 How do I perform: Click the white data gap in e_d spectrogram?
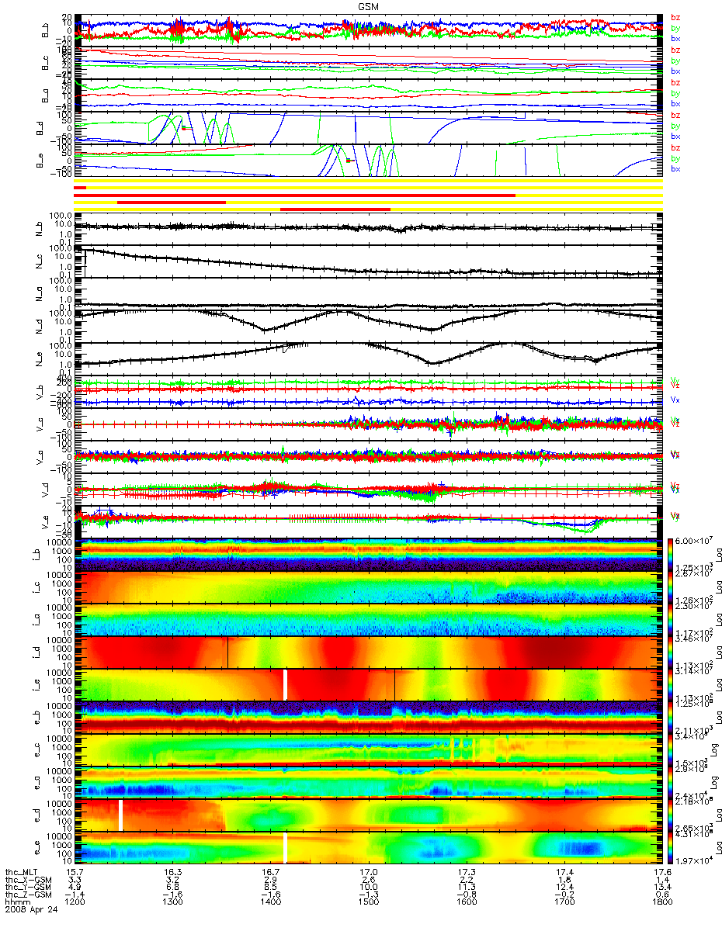pos(121,815)
